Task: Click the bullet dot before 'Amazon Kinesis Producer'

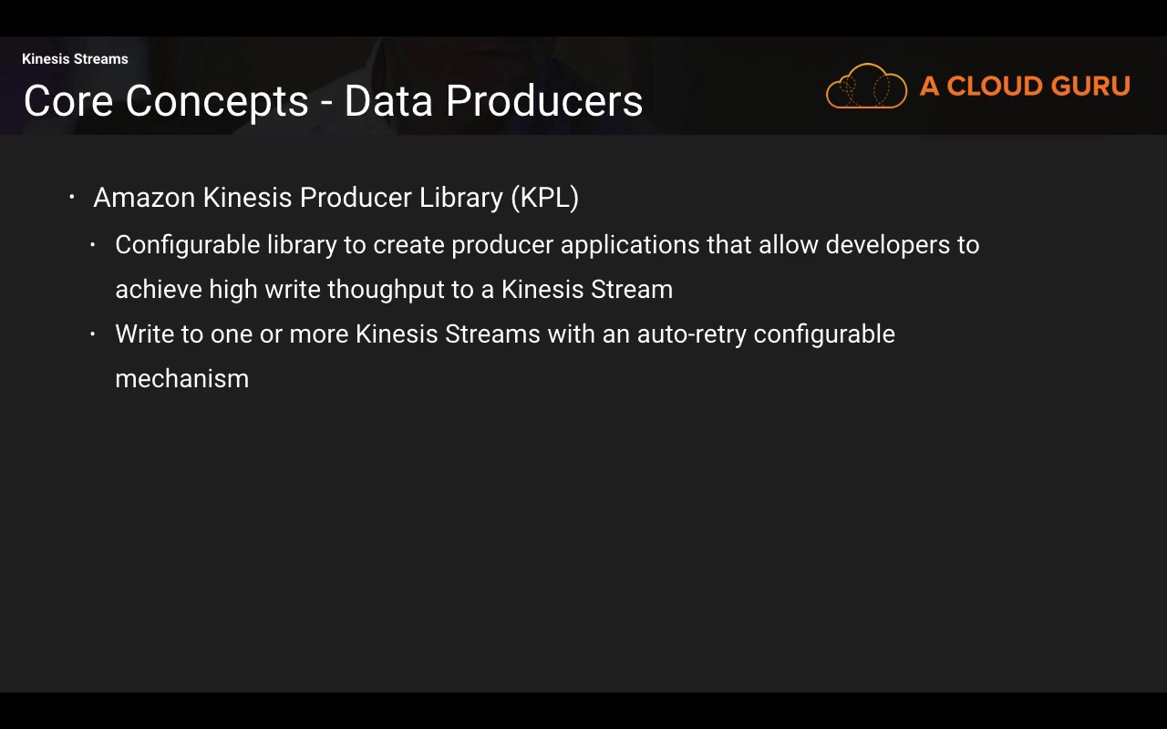Action: pyautogui.click(x=72, y=197)
